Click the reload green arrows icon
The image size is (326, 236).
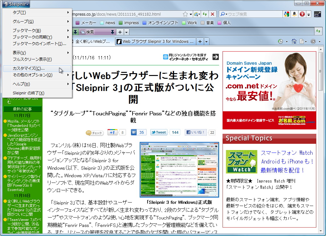pyautogui.click(x=205, y=14)
